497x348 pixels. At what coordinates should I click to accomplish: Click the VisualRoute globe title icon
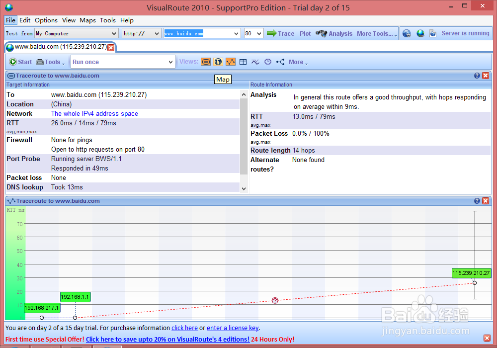click(x=9, y=7)
